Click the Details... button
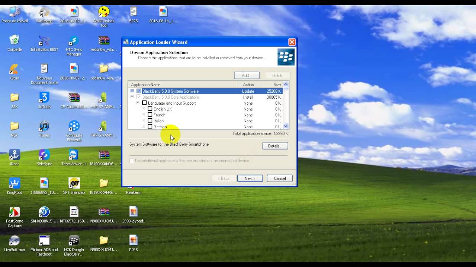Screen dimensions: 476x267 point(275,146)
